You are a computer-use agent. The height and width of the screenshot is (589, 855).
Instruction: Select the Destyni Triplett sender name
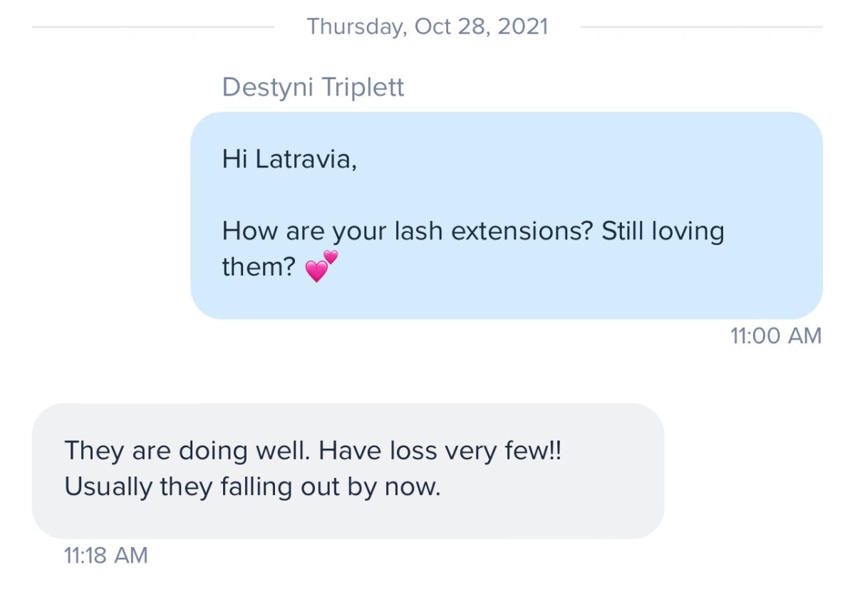[313, 88]
